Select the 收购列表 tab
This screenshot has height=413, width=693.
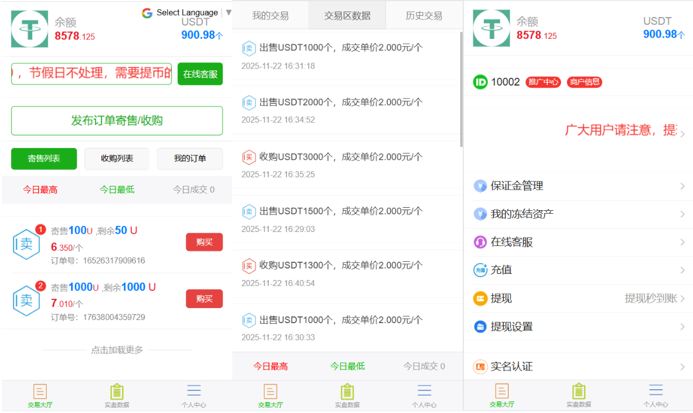click(116, 159)
